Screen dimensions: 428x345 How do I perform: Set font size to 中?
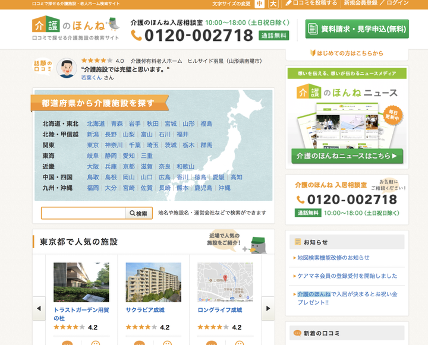pos(259,4)
